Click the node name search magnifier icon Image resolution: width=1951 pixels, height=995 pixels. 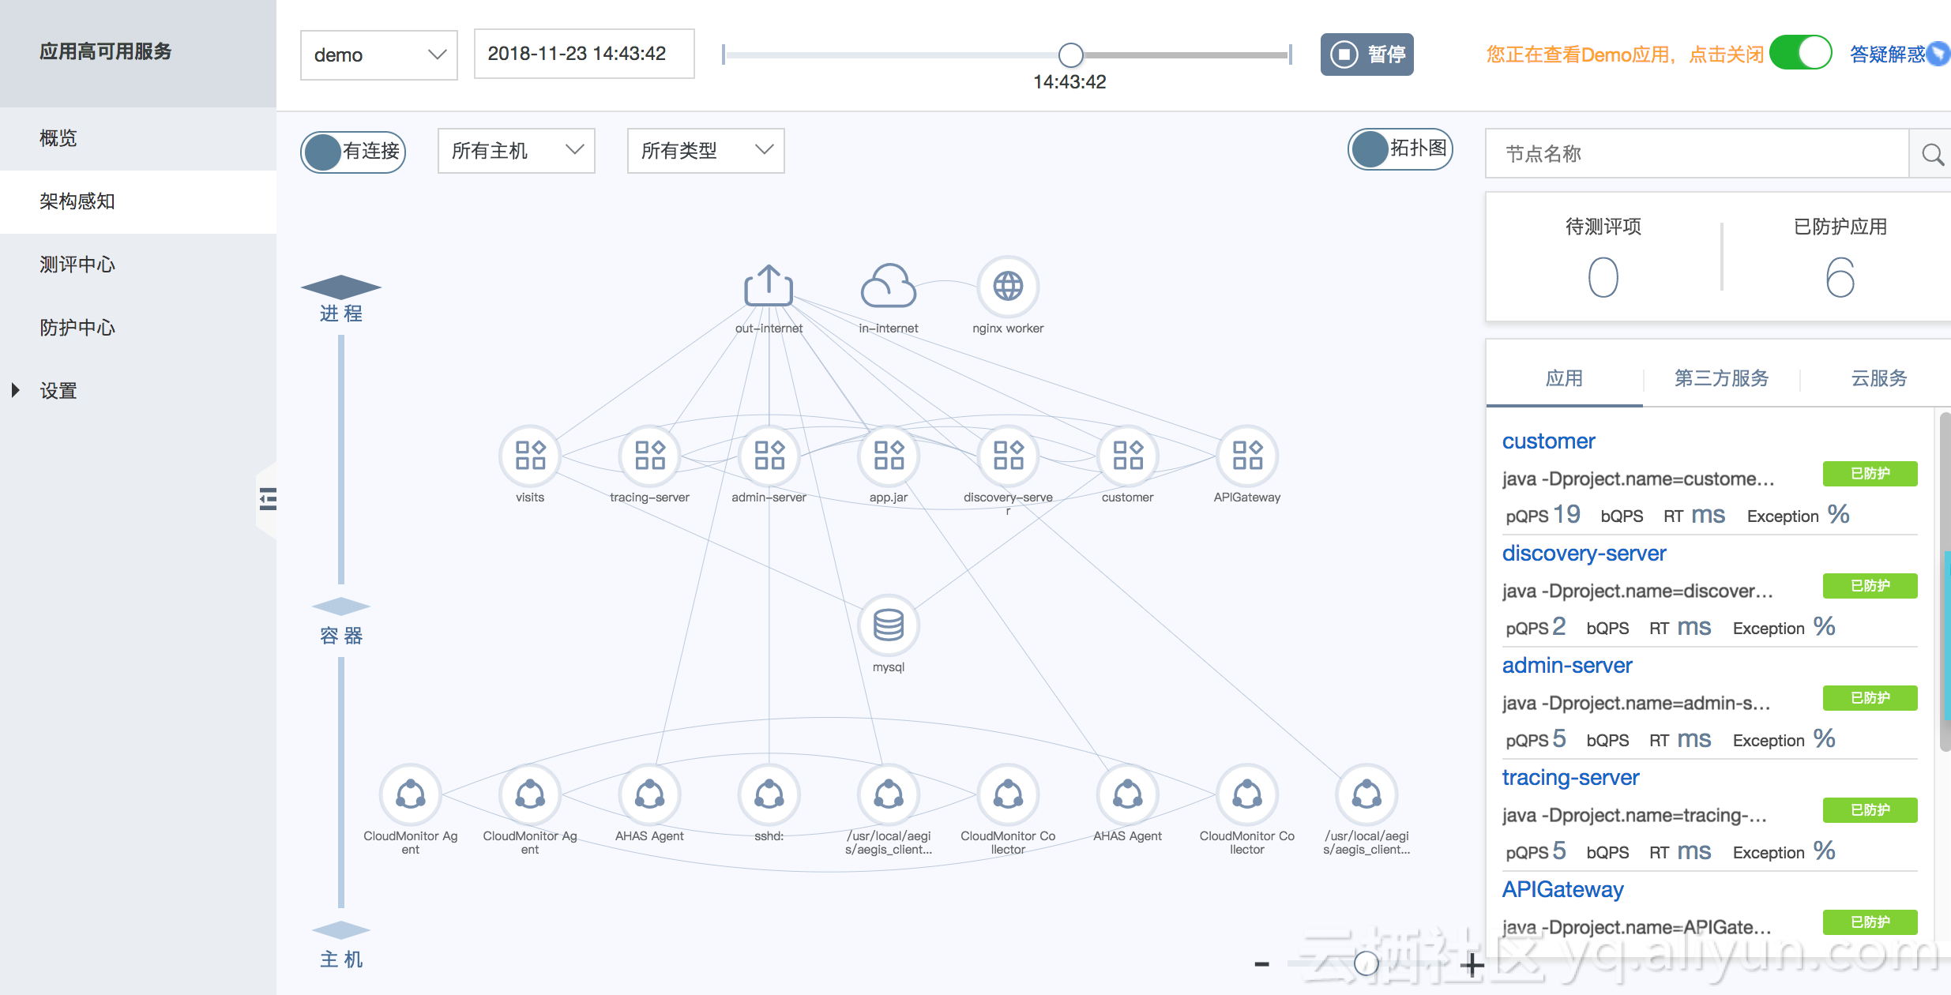point(1932,154)
